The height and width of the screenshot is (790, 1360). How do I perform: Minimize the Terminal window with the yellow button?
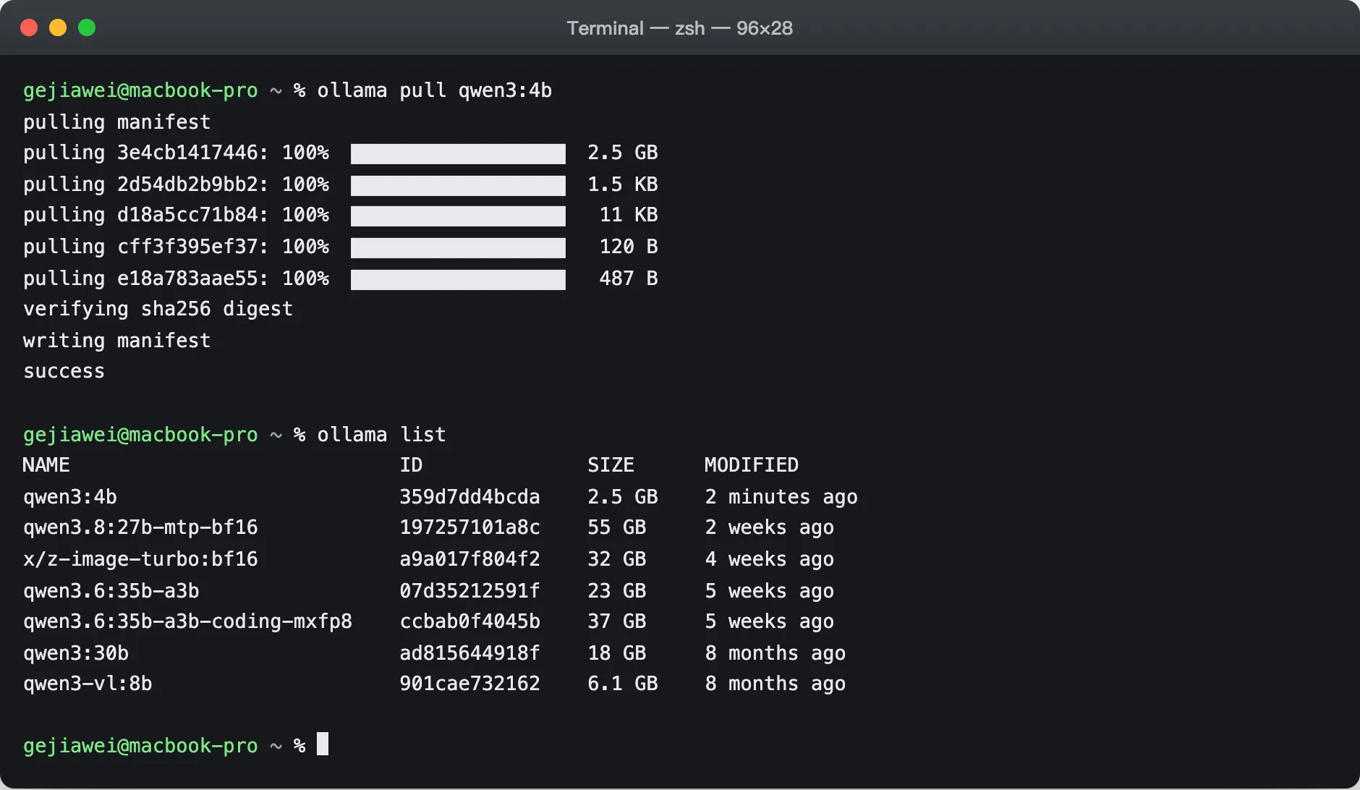[58, 27]
